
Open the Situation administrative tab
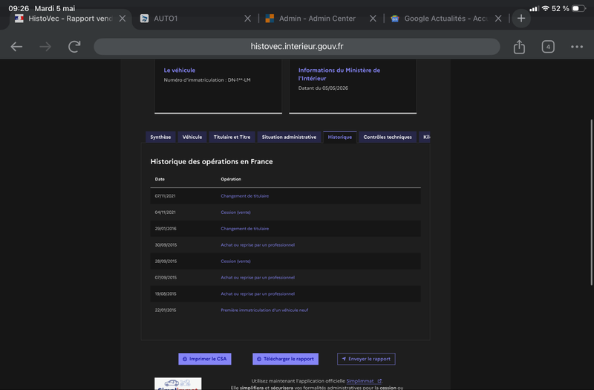[x=289, y=137]
